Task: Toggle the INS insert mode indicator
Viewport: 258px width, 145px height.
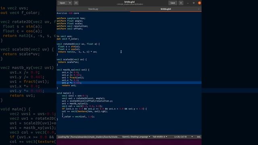Action: [199, 137]
